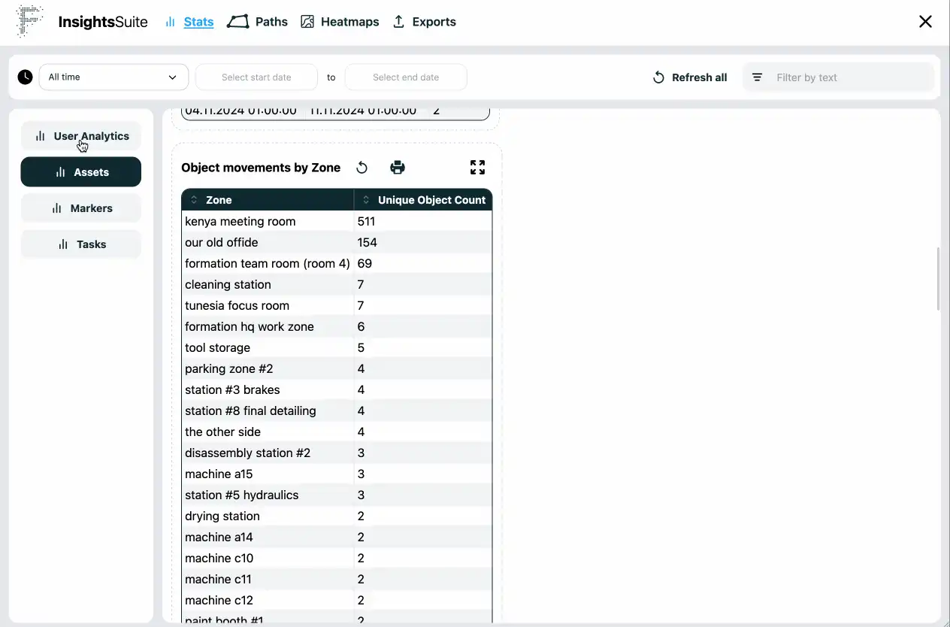Close the InsightsSuite window with X
This screenshot has width=950, height=627.
[925, 22]
